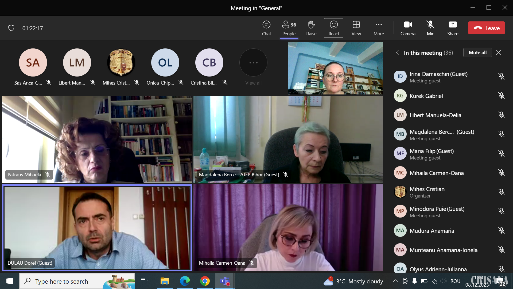
Task: Select Mihes Cristian in the participant list
Action: coord(427,192)
